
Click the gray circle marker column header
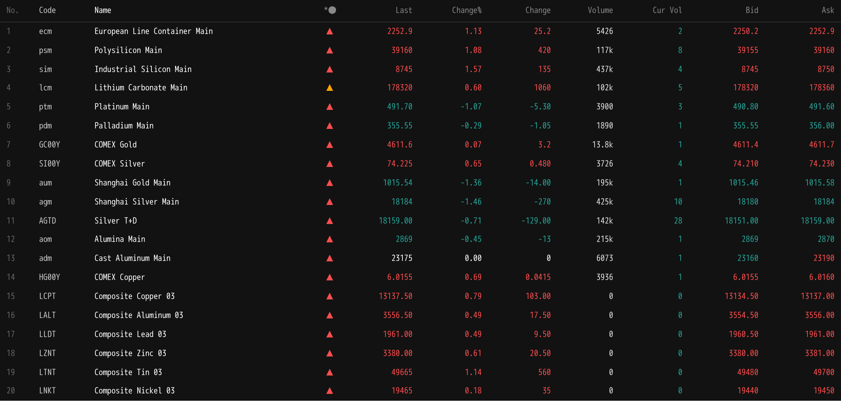332,10
